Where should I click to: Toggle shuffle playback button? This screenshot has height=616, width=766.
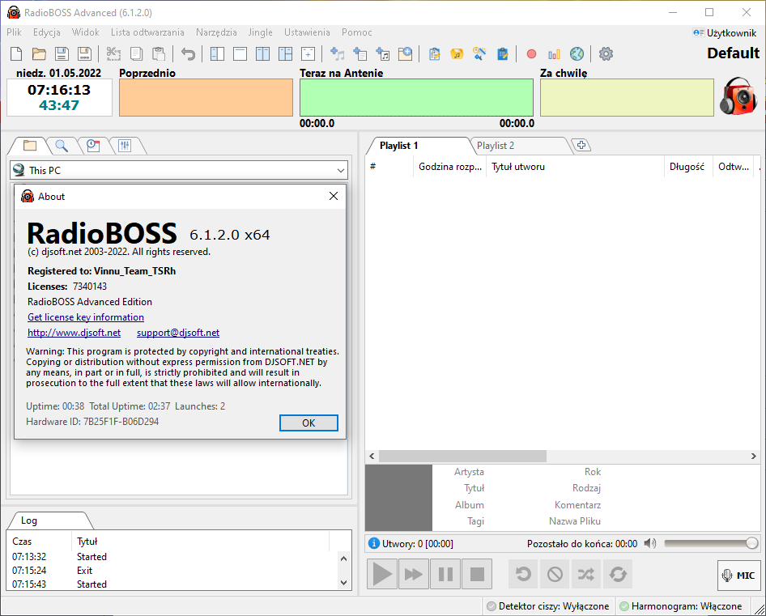coord(586,574)
